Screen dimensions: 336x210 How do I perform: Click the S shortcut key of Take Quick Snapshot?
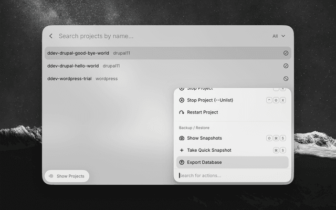click(x=283, y=150)
